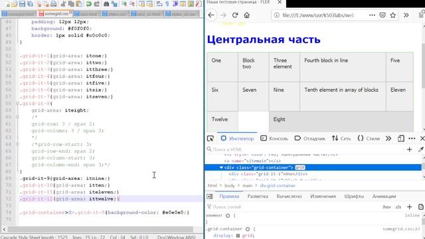The width and height of the screenshot is (425, 239).
Task: Click the 'Fourth block in line' cell
Action: point(343,67)
